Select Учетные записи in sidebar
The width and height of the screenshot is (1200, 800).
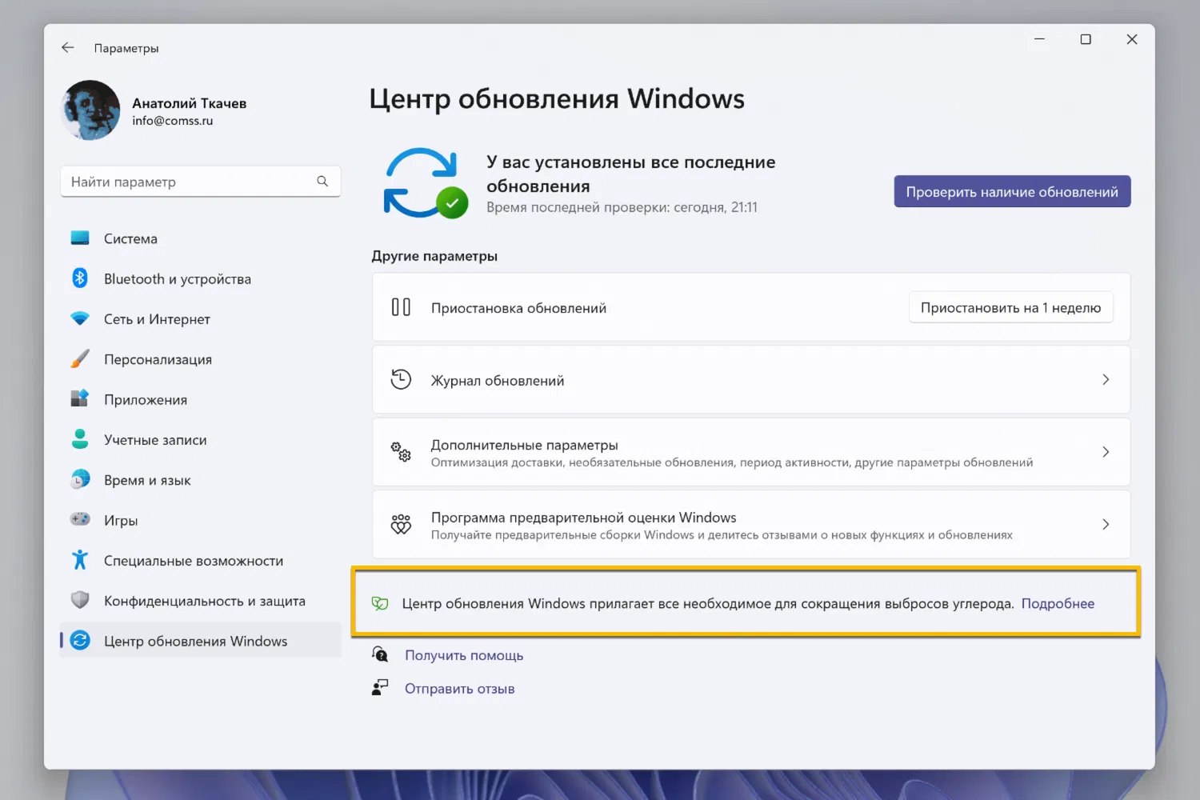tap(154, 440)
